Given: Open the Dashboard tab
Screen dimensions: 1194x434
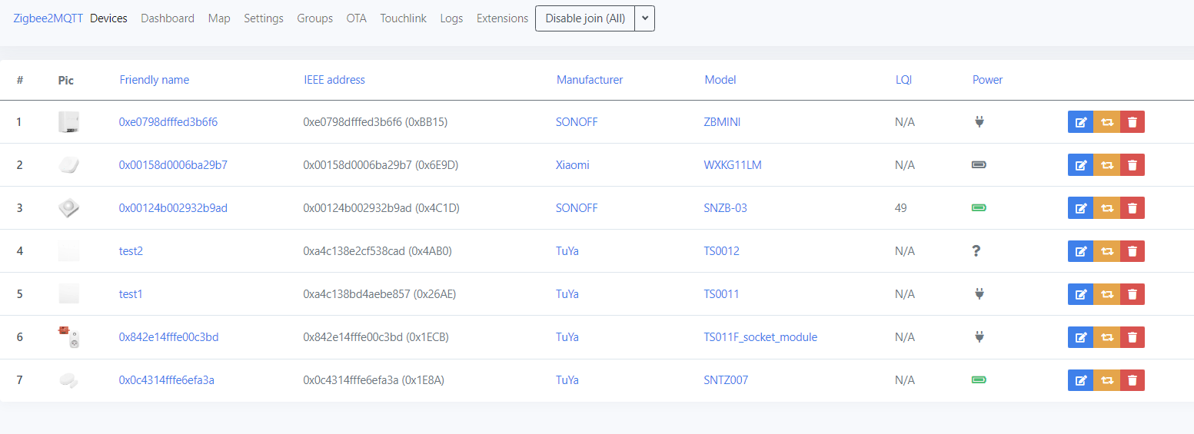Looking at the screenshot, I should coord(168,18).
